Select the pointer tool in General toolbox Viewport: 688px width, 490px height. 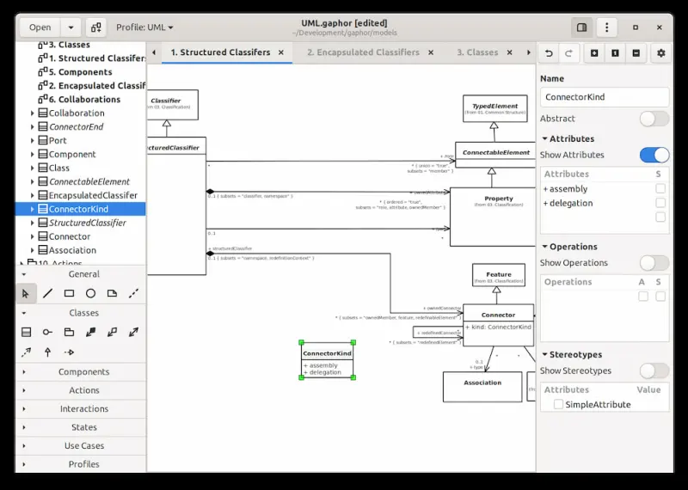point(26,293)
